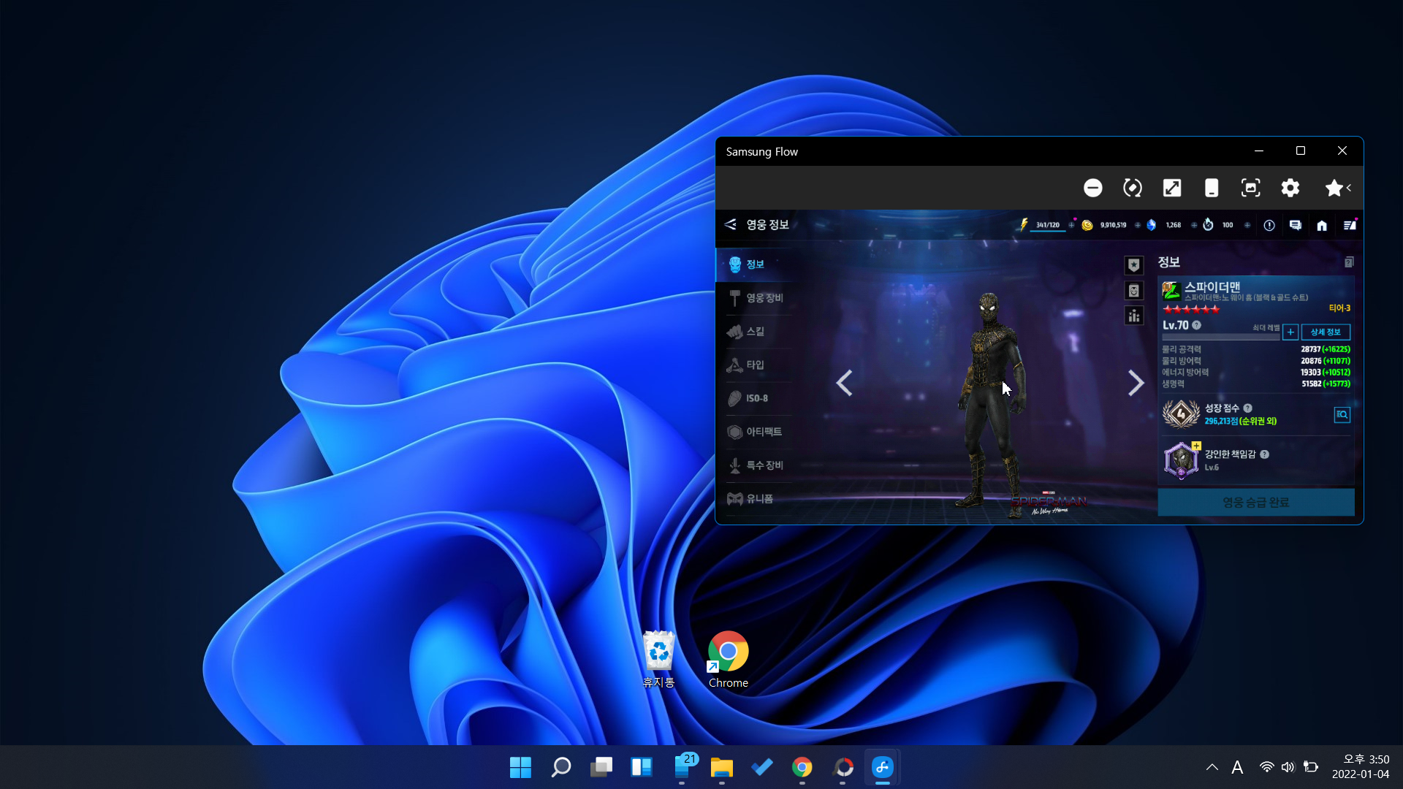This screenshot has height=789, width=1403.
Task: Add energy with the plus beside 341/120
Action: [x=1071, y=225]
